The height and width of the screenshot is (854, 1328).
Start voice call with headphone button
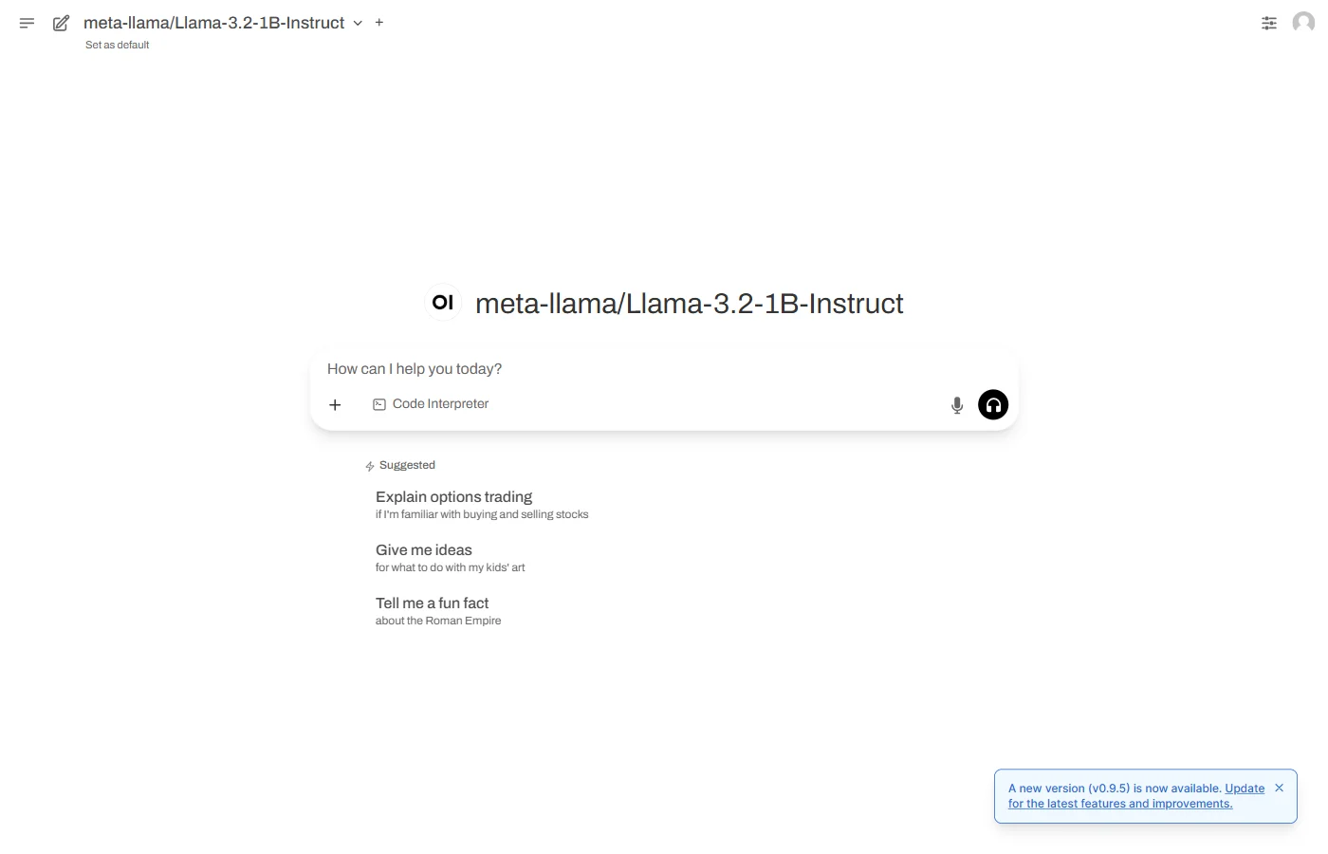pos(993,405)
